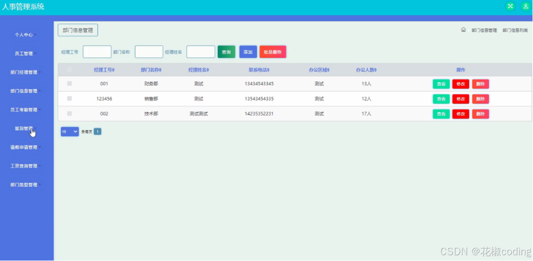Expand 工资查询管理 sidebar menu
533x261 pixels.
tap(25, 166)
